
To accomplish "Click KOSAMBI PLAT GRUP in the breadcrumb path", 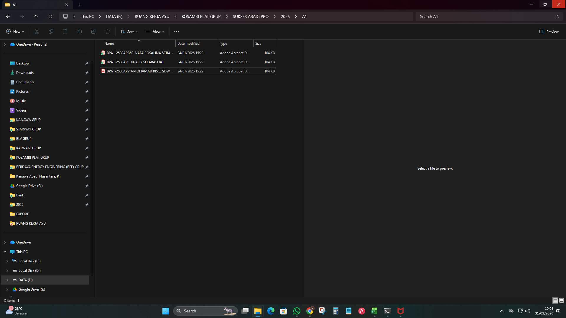I will coord(201,16).
